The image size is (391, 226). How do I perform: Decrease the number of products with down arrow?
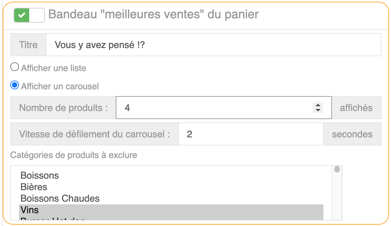click(x=318, y=110)
